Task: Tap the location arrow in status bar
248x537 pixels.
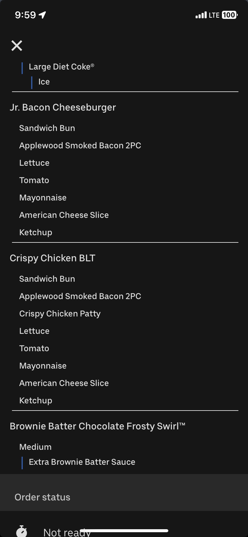Action: point(43,15)
